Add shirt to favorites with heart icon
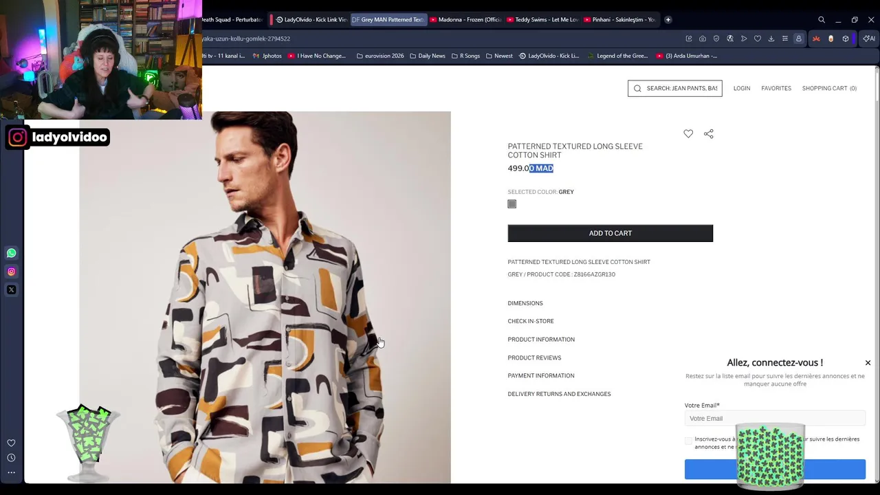The height and width of the screenshot is (495, 880). click(688, 134)
